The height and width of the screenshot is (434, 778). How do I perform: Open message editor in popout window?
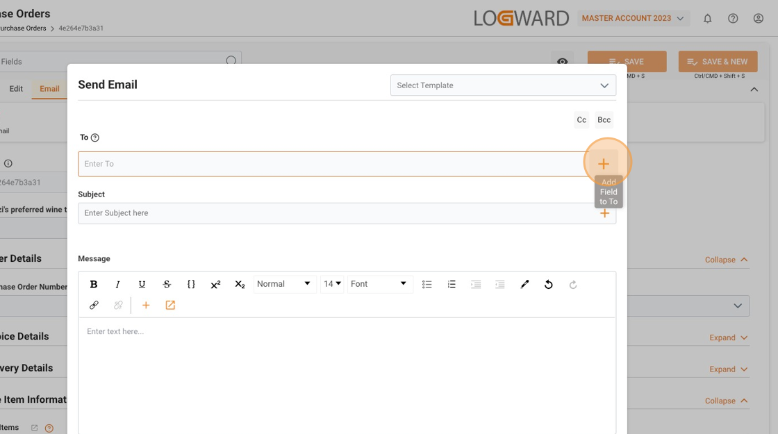point(170,305)
